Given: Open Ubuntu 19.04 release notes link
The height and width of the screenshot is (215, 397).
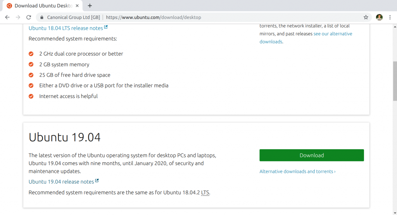Looking at the screenshot, I should [61, 182].
